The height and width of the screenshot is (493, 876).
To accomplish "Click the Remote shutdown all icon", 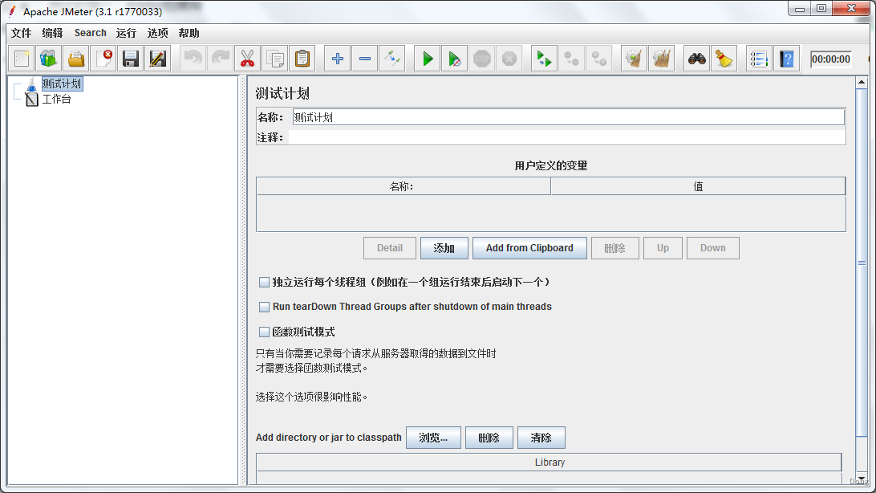I will (x=599, y=59).
